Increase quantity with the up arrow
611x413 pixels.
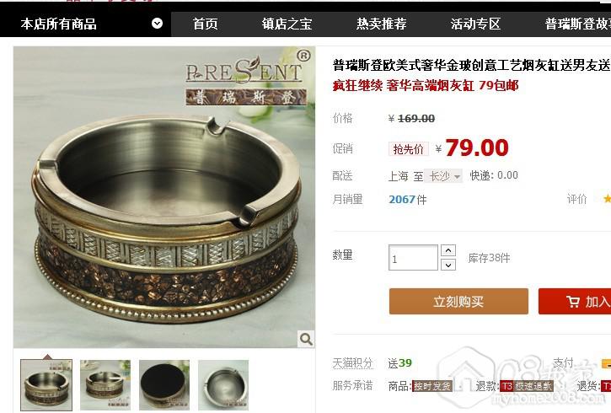click(x=448, y=250)
